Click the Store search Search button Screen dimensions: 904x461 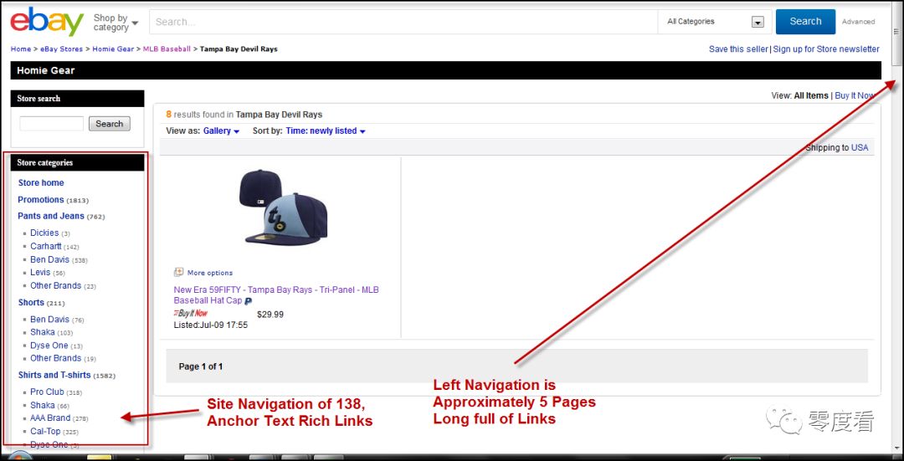tap(110, 123)
